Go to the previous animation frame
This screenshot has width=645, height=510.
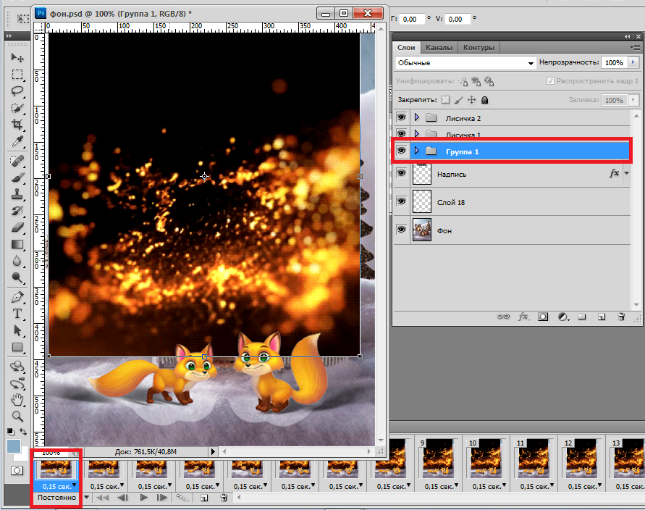pos(122,498)
